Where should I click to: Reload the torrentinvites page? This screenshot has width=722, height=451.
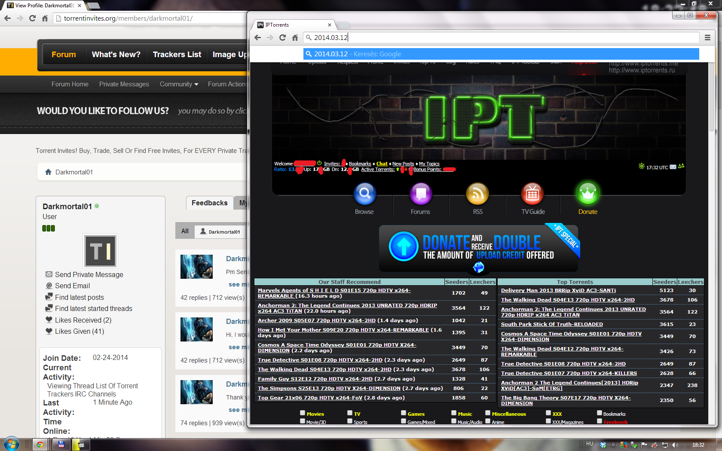pyautogui.click(x=32, y=18)
